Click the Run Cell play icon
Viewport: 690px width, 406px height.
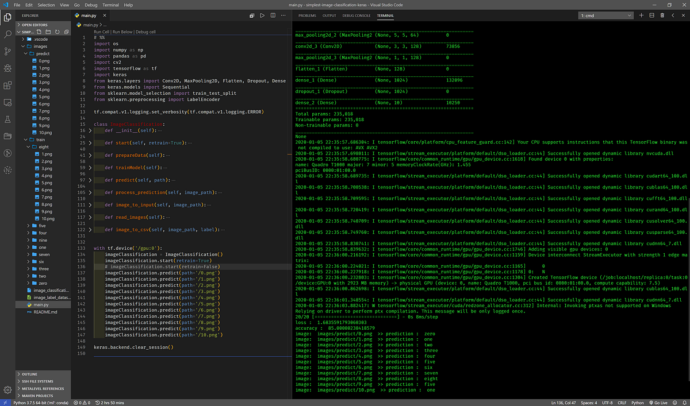click(262, 16)
